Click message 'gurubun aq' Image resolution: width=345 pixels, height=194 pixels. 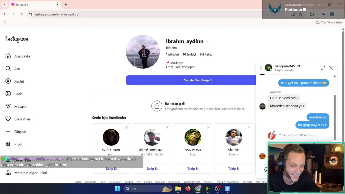318,117
